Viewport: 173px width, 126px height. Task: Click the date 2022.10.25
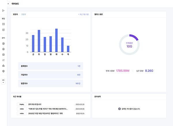80,113
